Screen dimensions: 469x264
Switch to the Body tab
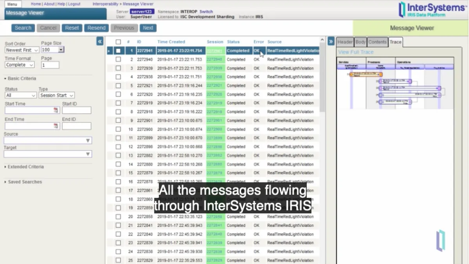tap(360, 42)
